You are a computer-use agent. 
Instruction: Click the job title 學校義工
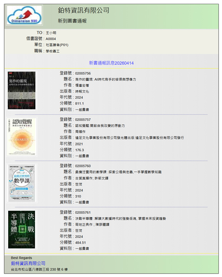pyautogui.click(x=53, y=51)
